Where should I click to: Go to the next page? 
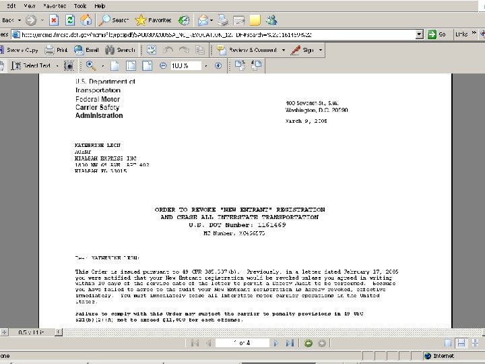[276, 343]
